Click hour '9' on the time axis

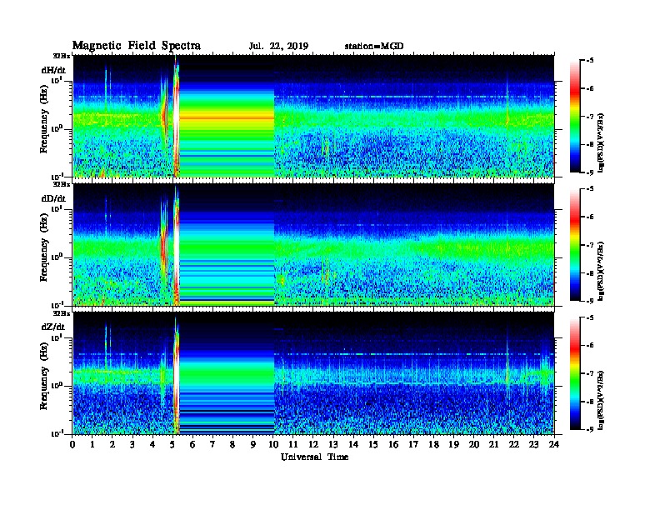pos(253,444)
